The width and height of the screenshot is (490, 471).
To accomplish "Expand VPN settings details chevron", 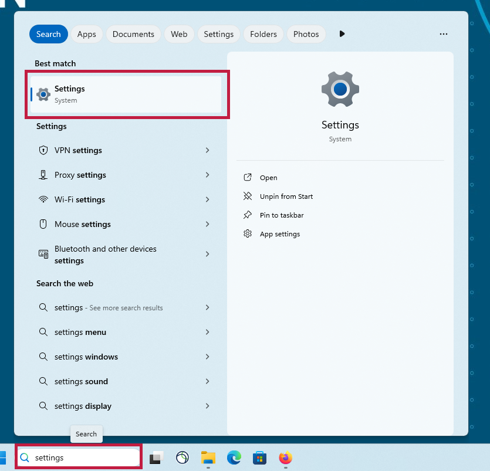I will [x=207, y=150].
